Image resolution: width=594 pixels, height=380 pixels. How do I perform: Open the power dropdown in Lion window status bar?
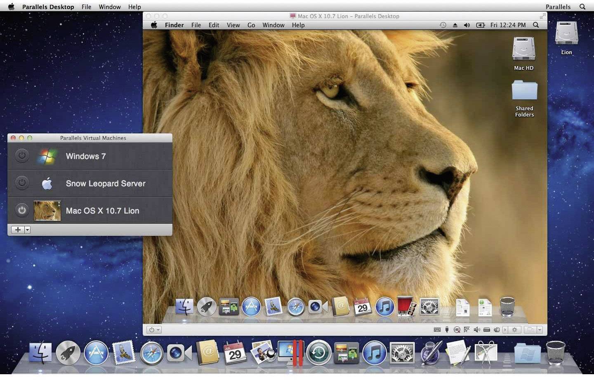click(x=155, y=330)
